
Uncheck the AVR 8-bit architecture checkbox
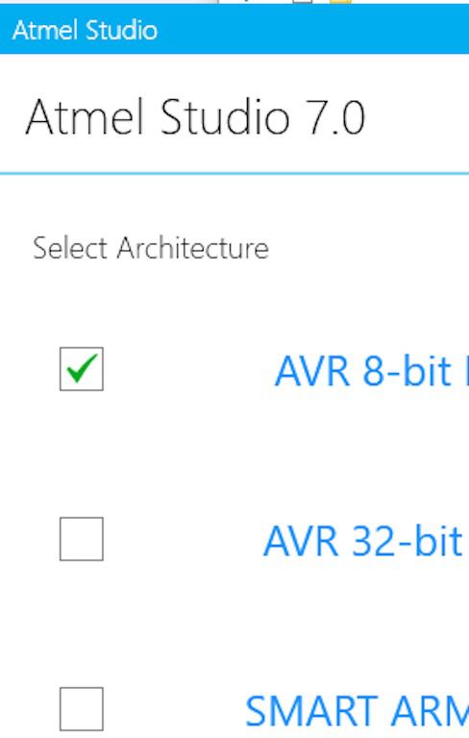(82, 369)
